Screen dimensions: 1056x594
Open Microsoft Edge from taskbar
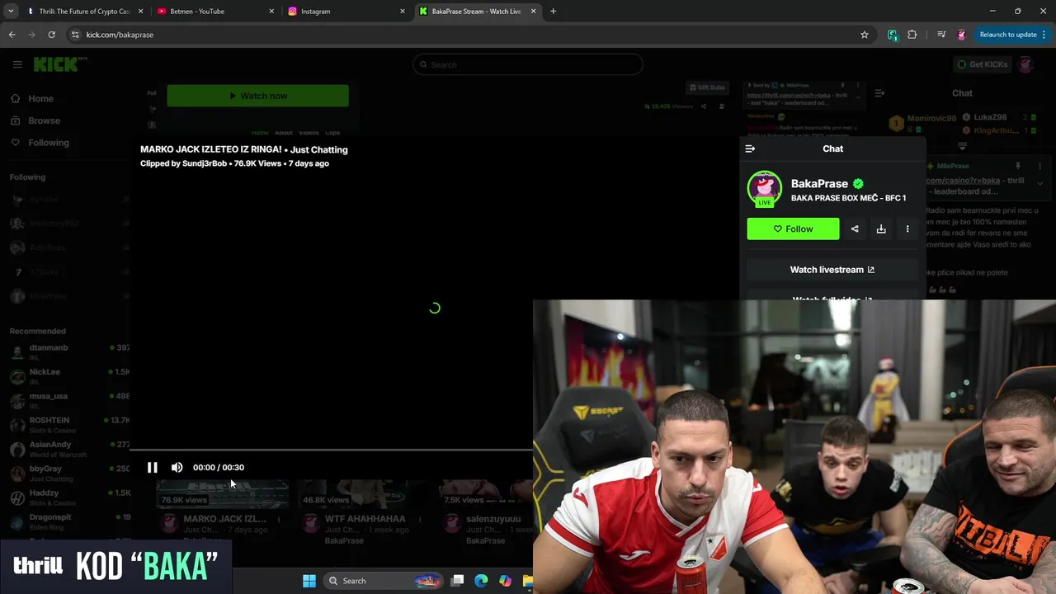pos(481,581)
